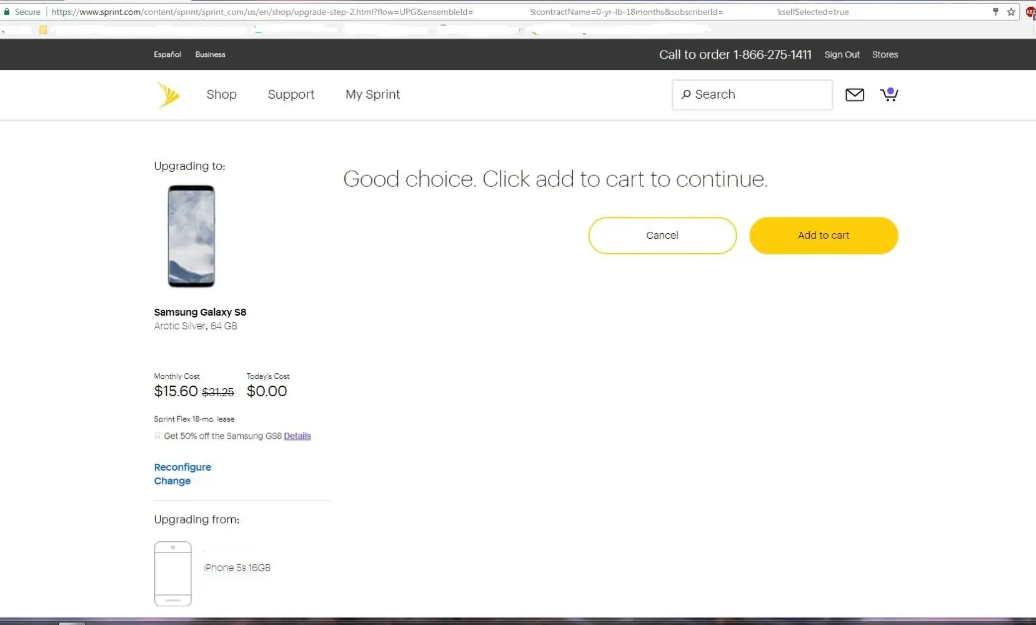Image resolution: width=1036 pixels, height=625 pixels.
Task: Open the Details link for GS8 offer
Action: click(297, 436)
